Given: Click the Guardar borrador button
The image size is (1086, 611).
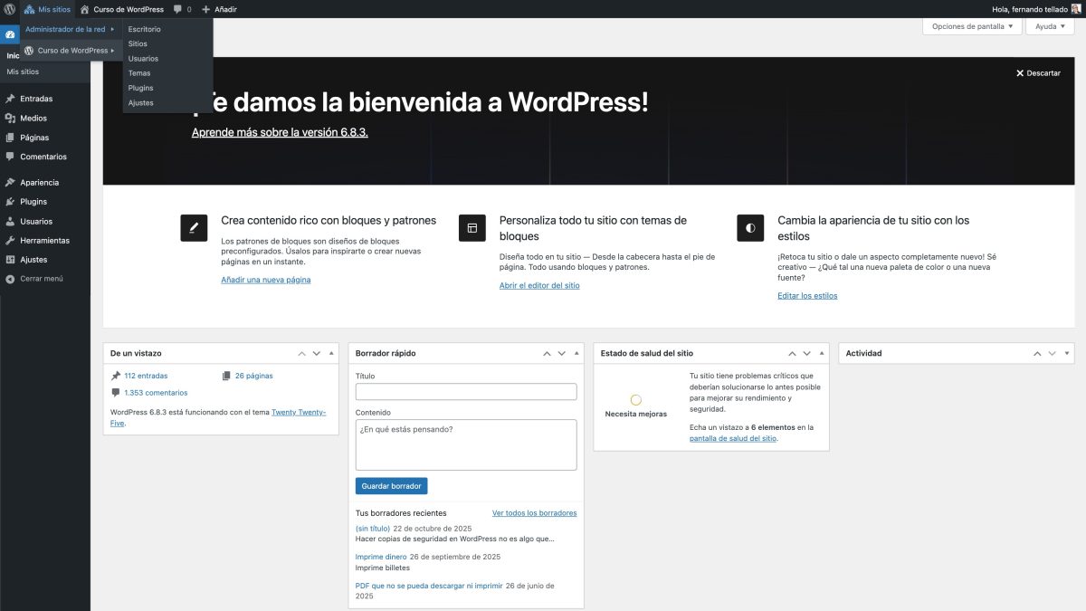Looking at the screenshot, I should (x=391, y=485).
